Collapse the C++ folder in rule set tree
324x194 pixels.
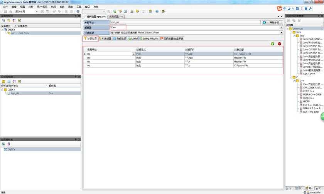294,81
